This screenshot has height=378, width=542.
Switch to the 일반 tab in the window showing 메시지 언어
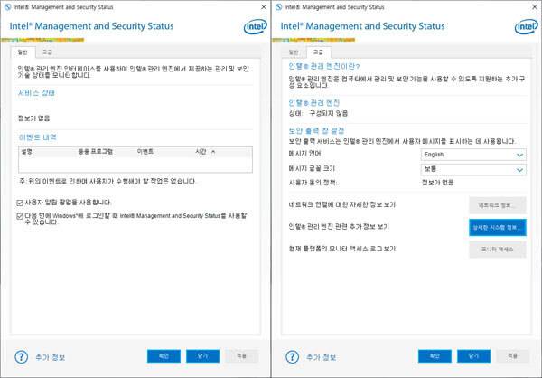click(293, 52)
